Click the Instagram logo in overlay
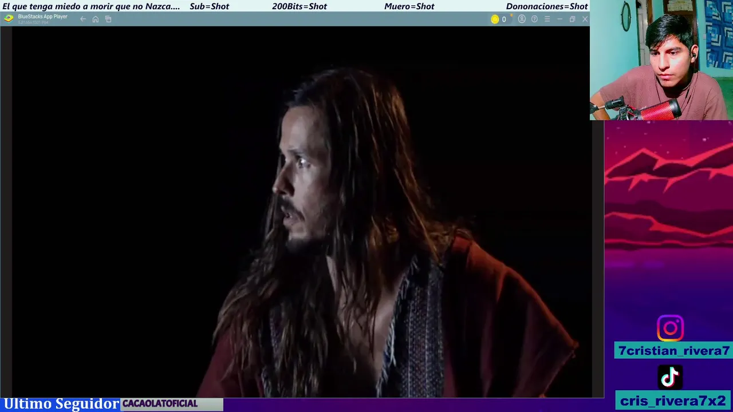 point(670,328)
